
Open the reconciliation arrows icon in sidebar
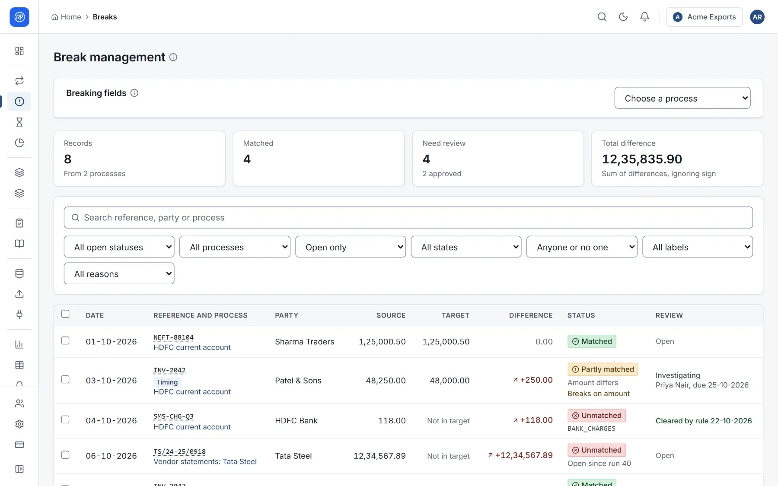[19, 81]
